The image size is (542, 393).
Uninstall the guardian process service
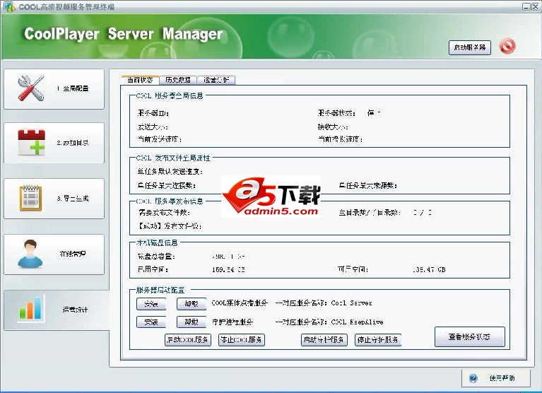[x=192, y=322]
